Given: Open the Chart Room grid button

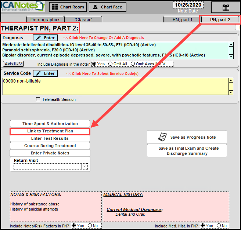Looking at the screenshot, I should [68, 7].
